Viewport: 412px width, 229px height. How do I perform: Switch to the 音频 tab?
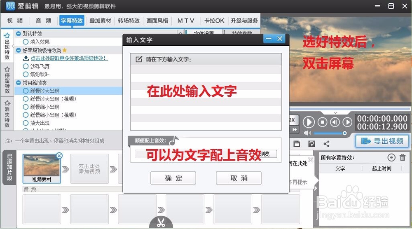43,21
